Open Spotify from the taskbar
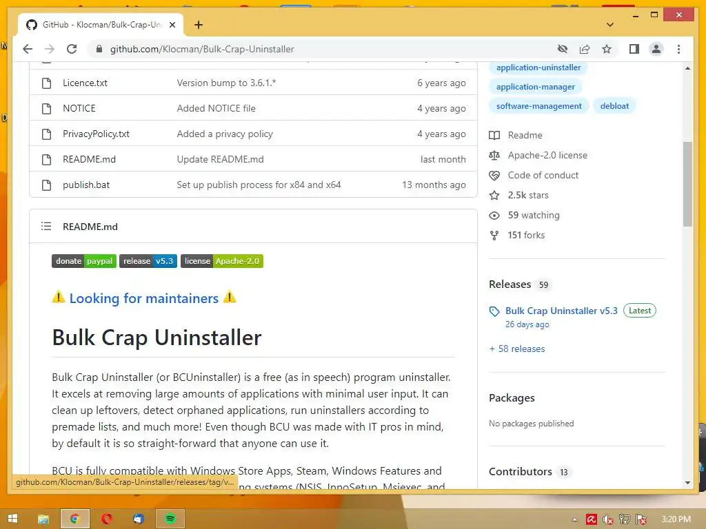The width and height of the screenshot is (706, 529). pyautogui.click(x=170, y=519)
